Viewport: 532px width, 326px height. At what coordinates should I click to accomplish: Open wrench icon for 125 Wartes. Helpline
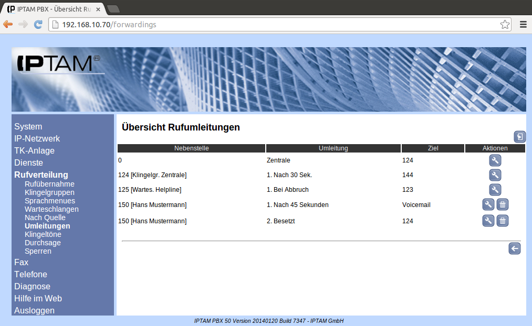tap(495, 190)
